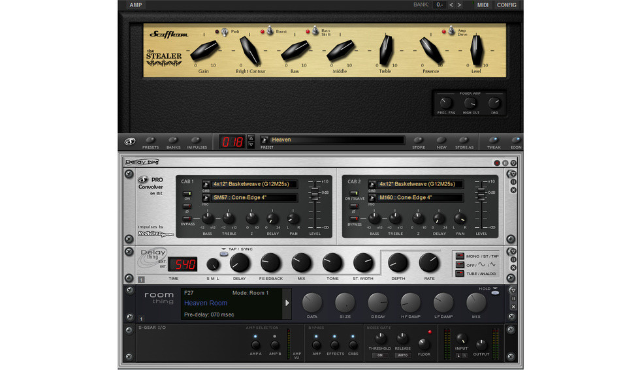The width and height of the screenshot is (640, 370).
Task: Click the Store As button
Action: [464, 140]
